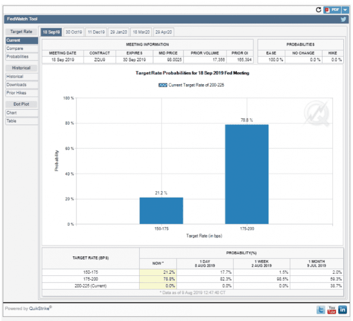Click the NOW 78.8% table cell
The width and height of the screenshot is (353, 321).
[x=158, y=279]
